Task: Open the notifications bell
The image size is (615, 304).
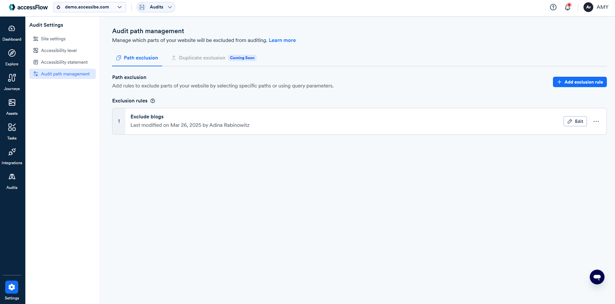Action: coord(568,7)
